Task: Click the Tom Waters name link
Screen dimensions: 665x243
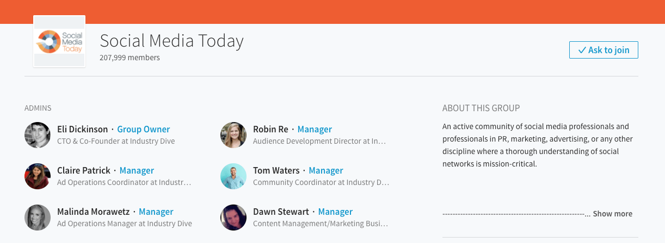Action: [276, 170]
